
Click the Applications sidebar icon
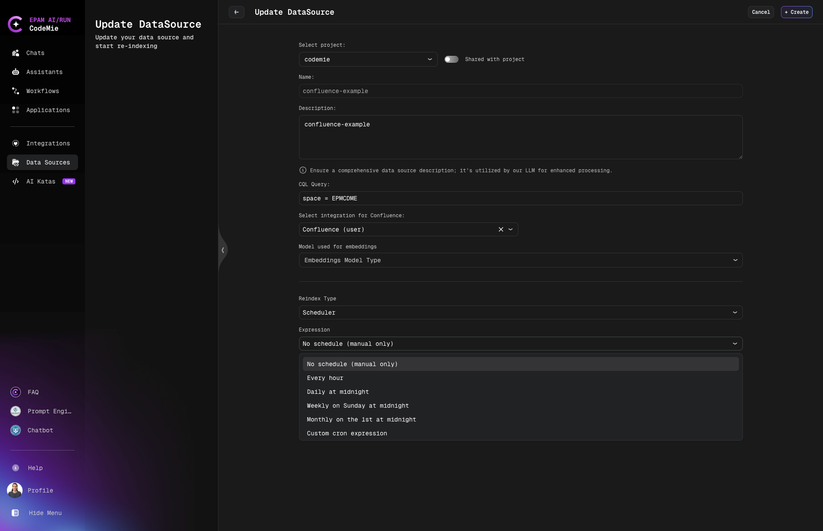15,110
